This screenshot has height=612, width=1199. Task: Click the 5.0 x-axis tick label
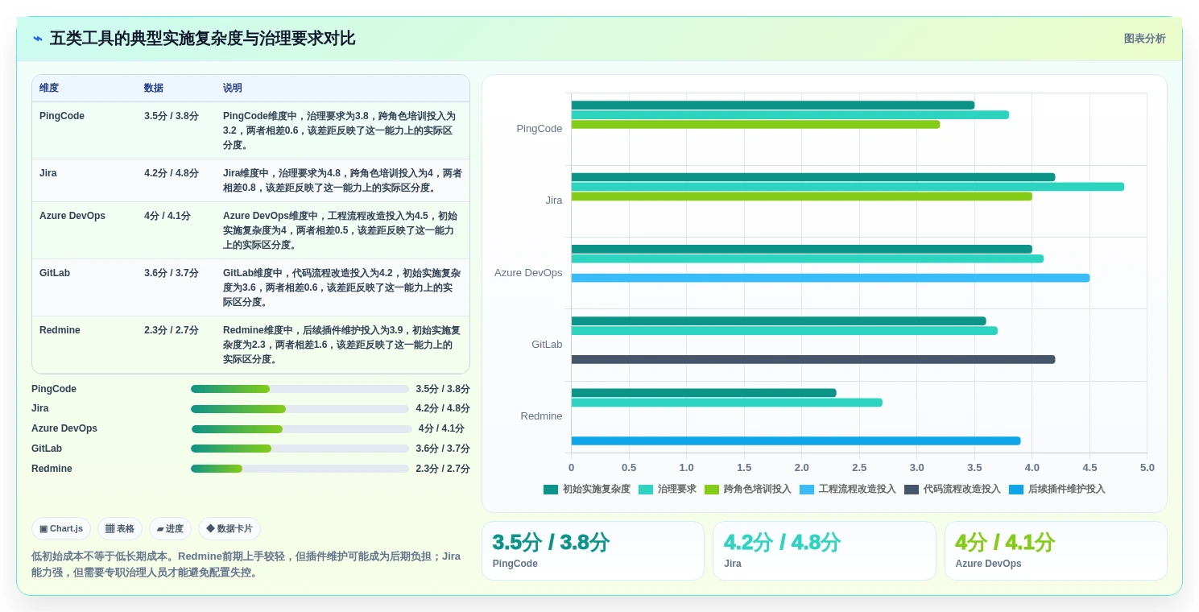1147,468
